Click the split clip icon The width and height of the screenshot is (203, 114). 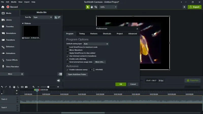[22, 87]
